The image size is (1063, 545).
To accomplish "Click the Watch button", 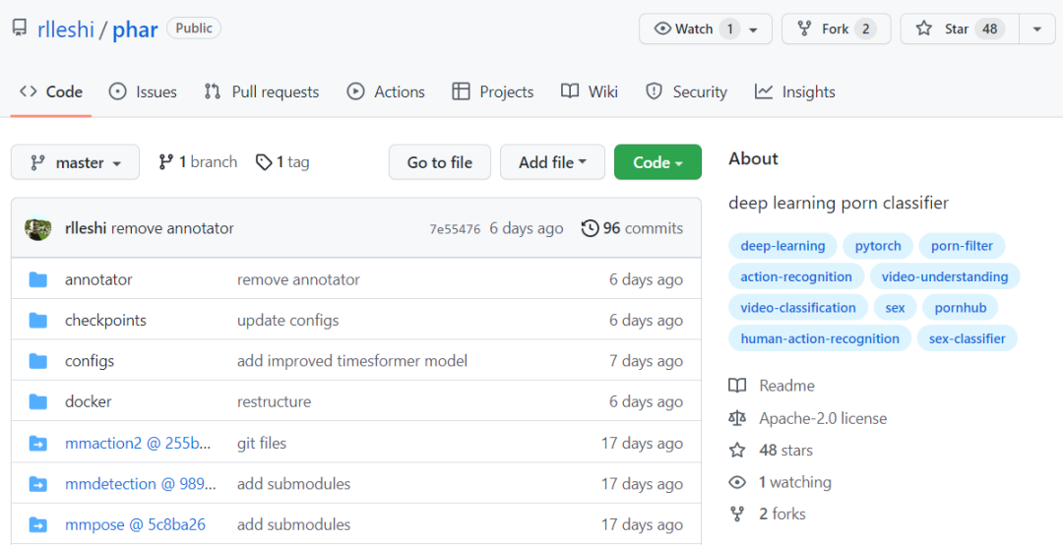I will pos(705,29).
